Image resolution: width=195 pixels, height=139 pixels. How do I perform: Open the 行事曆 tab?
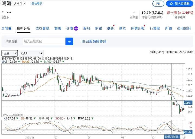[x=155, y=29]
